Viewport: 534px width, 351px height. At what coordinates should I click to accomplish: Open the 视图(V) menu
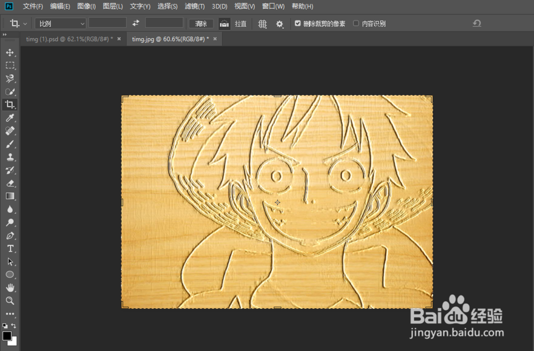(245, 6)
